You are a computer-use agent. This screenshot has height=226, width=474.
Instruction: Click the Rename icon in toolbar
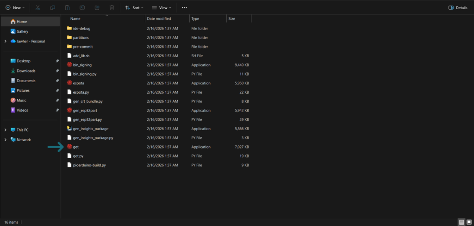click(x=82, y=8)
